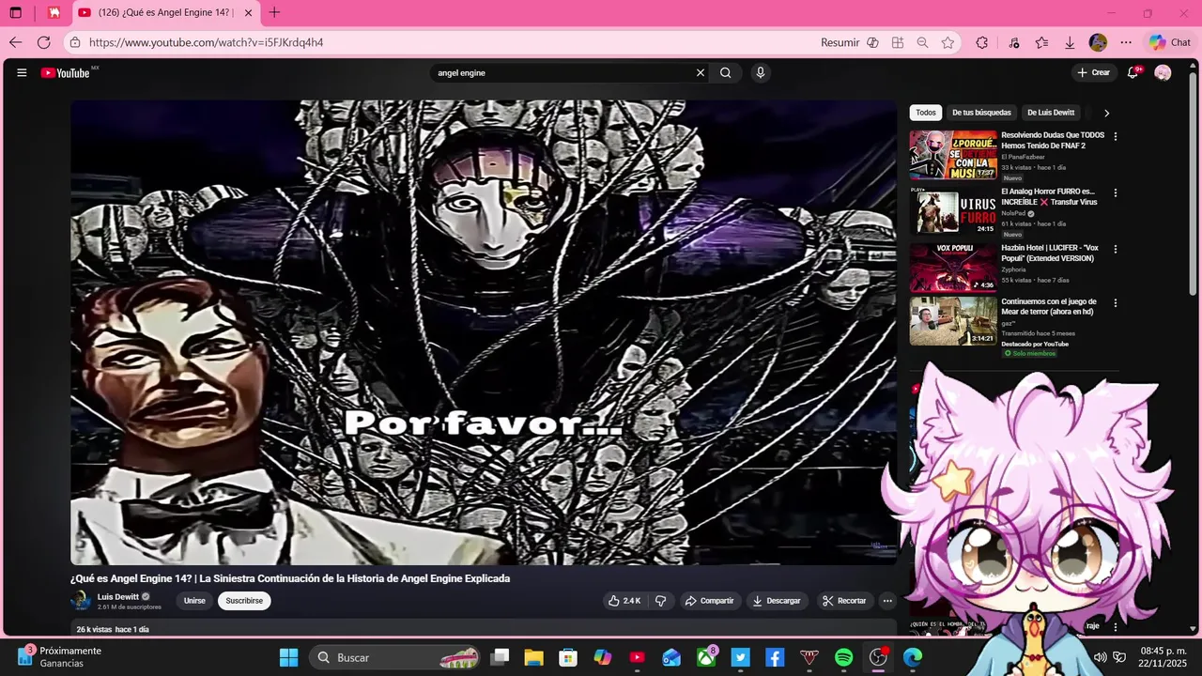1202x676 pixels.
Task: Go back with the browser arrow
Action: pos(15,42)
